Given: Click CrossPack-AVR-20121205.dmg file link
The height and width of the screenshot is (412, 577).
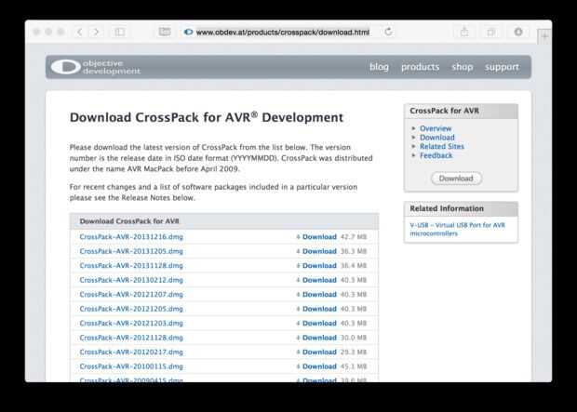Looking at the screenshot, I should (131, 309).
